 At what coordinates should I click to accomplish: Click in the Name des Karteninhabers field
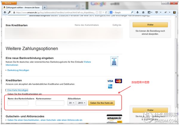18,103
